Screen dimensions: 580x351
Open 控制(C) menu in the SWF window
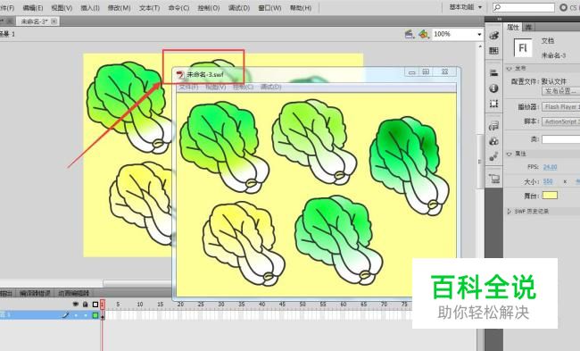244,87
